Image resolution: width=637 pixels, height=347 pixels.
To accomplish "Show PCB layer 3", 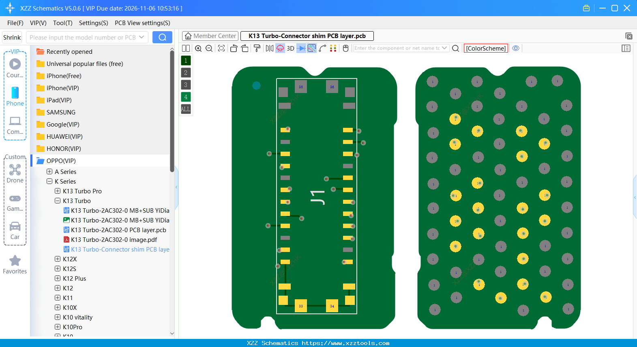I will [x=186, y=85].
